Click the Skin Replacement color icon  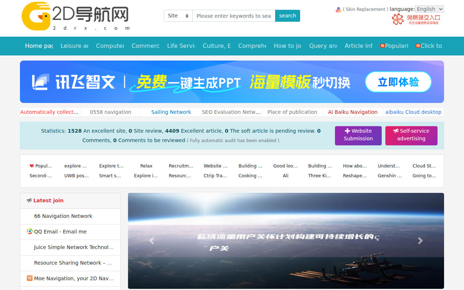click(338, 10)
